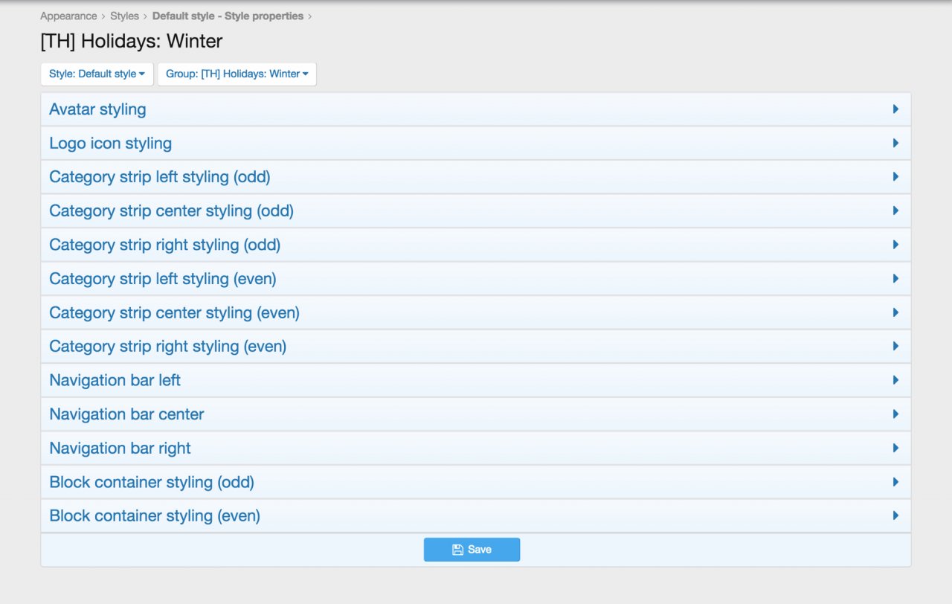
Task: Click arrow icon for Category strip left styling (odd)
Action: click(x=895, y=177)
